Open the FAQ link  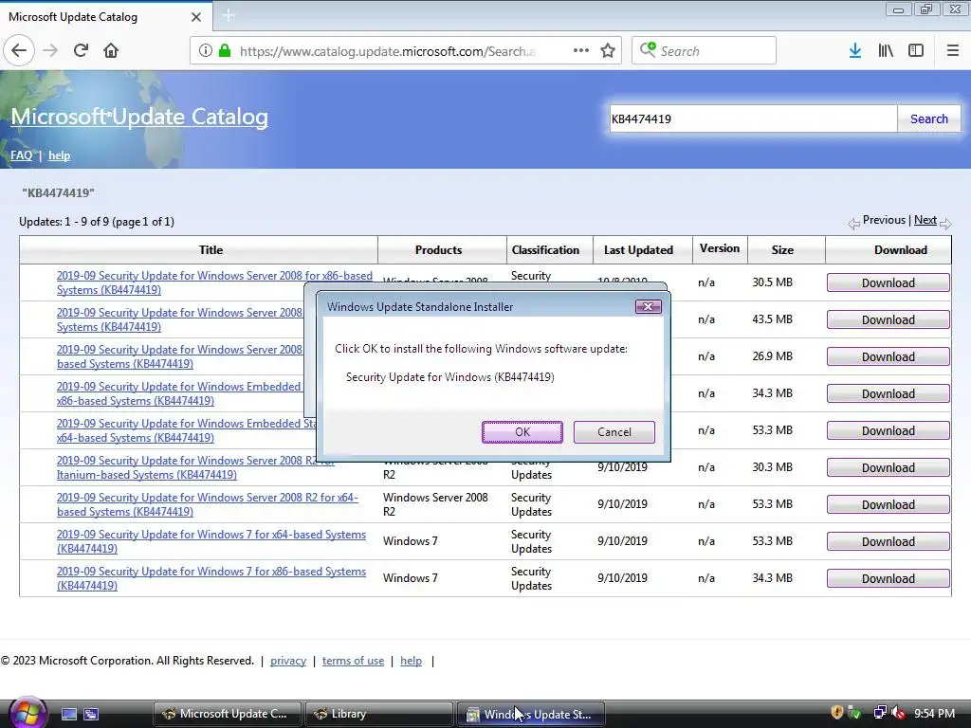(21, 155)
